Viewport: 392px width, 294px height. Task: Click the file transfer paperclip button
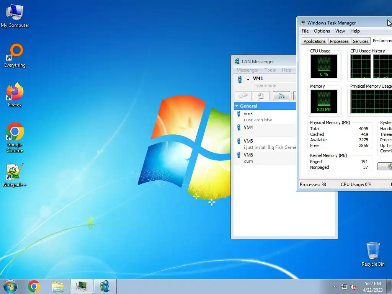click(x=261, y=95)
